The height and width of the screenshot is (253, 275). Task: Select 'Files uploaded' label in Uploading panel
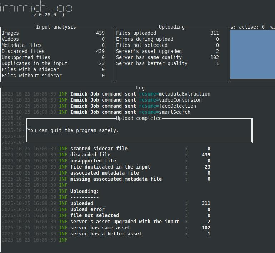pyautogui.click(x=136, y=33)
